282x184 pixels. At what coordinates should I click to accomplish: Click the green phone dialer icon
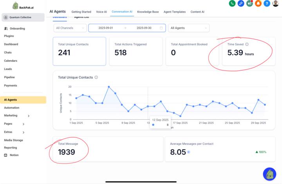pos(232,4)
